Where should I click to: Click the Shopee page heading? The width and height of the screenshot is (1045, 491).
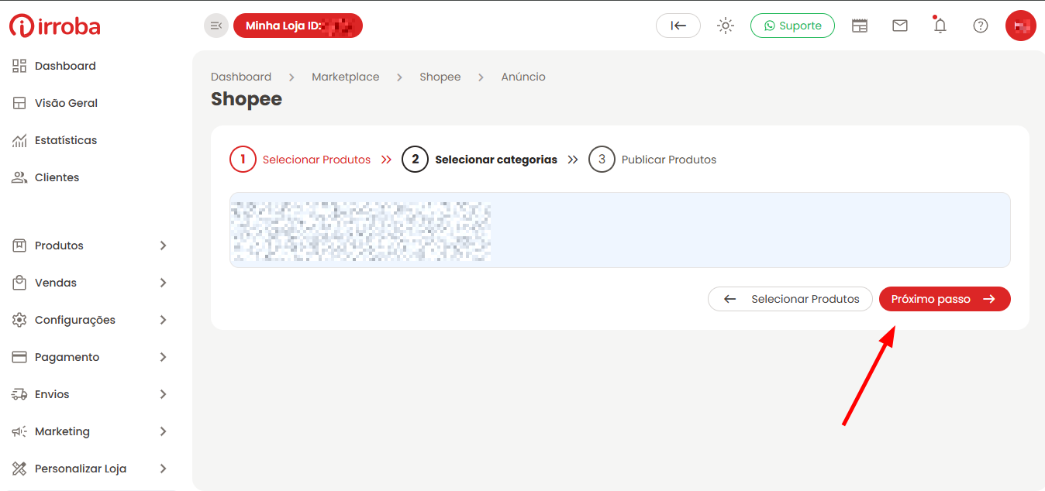[247, 99]
